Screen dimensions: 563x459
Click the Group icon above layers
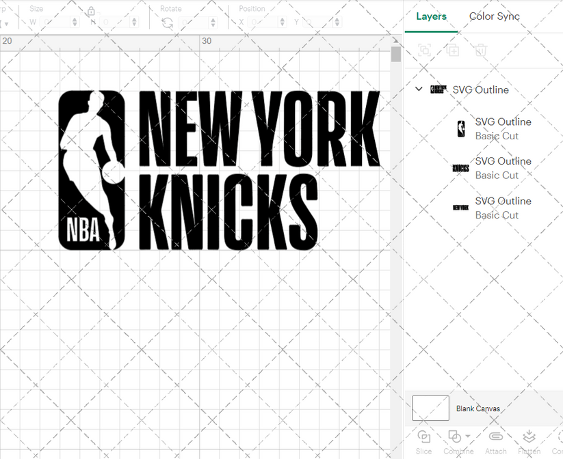[424, 50]
